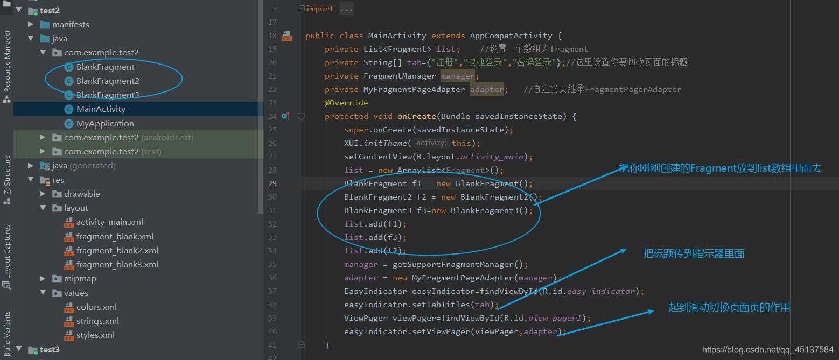This screenshot has height=360, width=839.
Task: Click fragment_blank.xml file icon
Action: [x=69, y=236]
